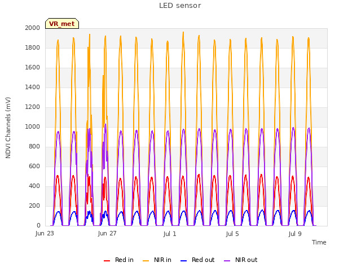The width and height of the screenshot is (361, 271).
Task: Click the 400 y-axis tick label
Action: pyautogui.click(x=34, y=186)
